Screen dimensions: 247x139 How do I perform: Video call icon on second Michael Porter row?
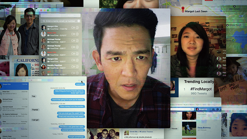73,47
